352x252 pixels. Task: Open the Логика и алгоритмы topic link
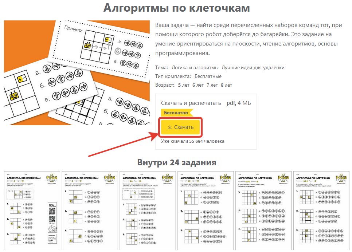tap(195, 67)
